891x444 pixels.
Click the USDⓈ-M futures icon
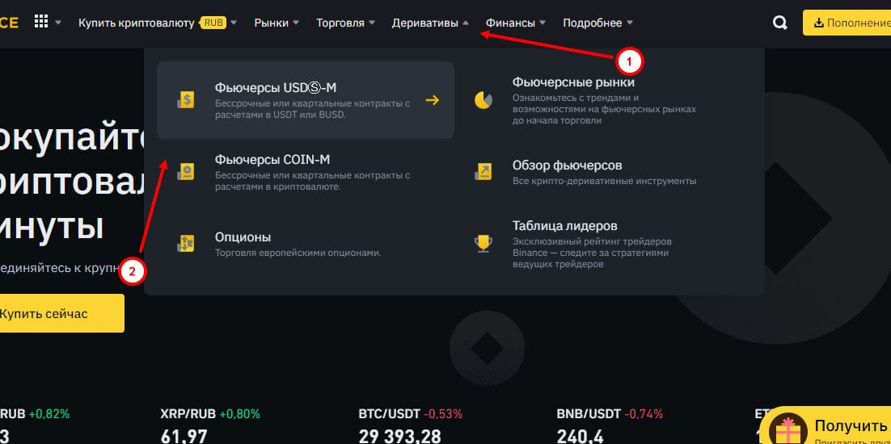click(187, 100)
